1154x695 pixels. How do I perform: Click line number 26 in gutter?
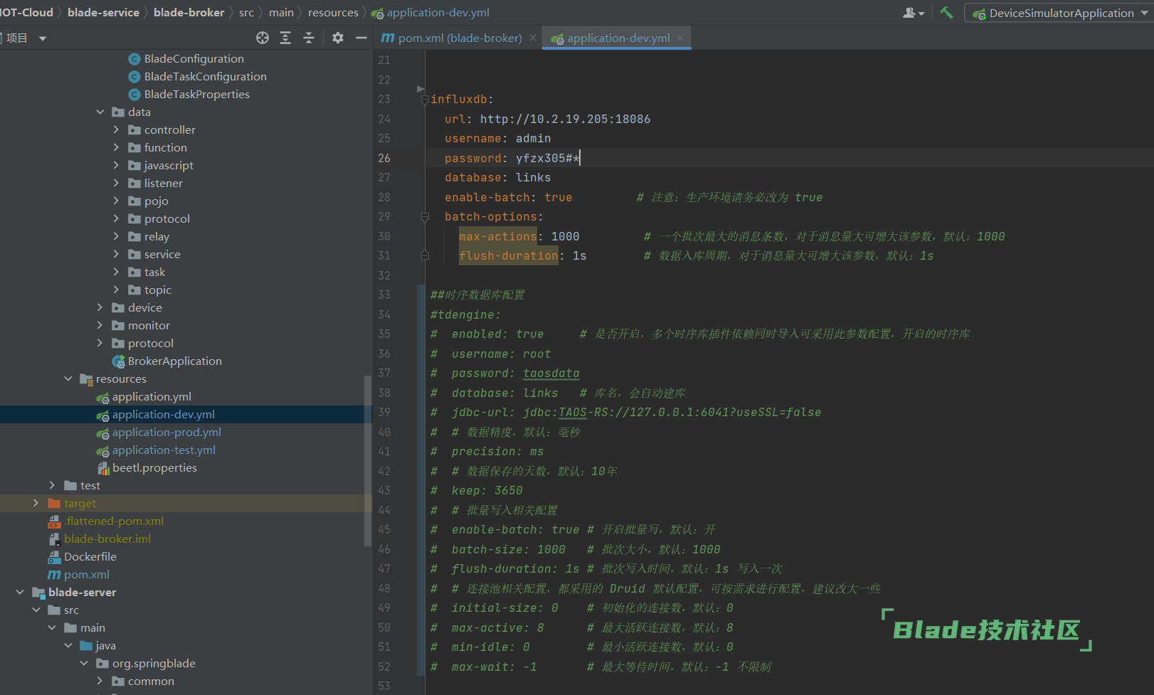pos(384,158)
